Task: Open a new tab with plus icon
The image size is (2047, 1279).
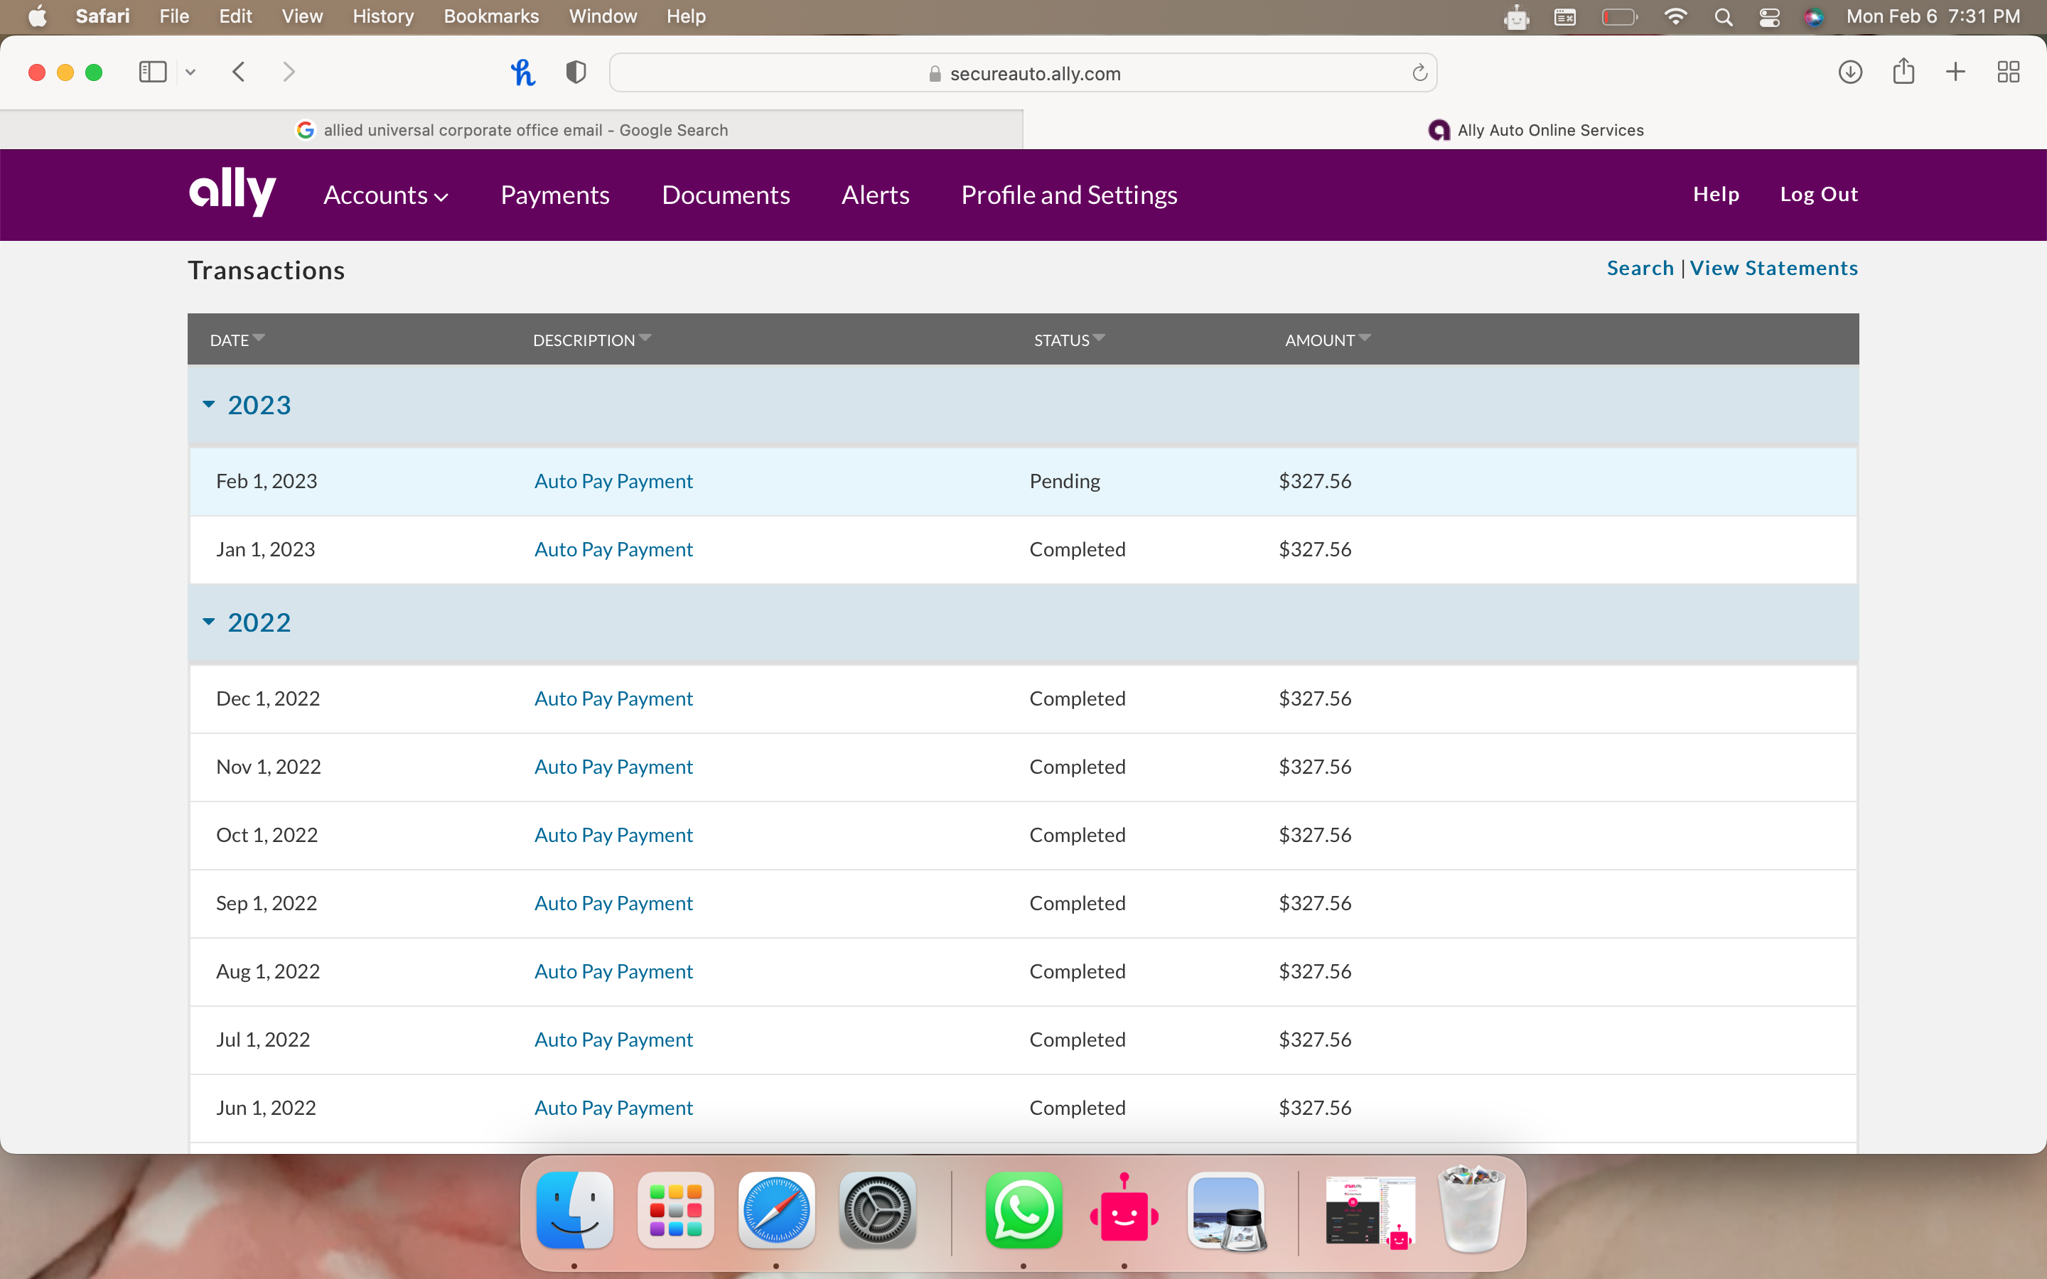Action: (1955, 72)
